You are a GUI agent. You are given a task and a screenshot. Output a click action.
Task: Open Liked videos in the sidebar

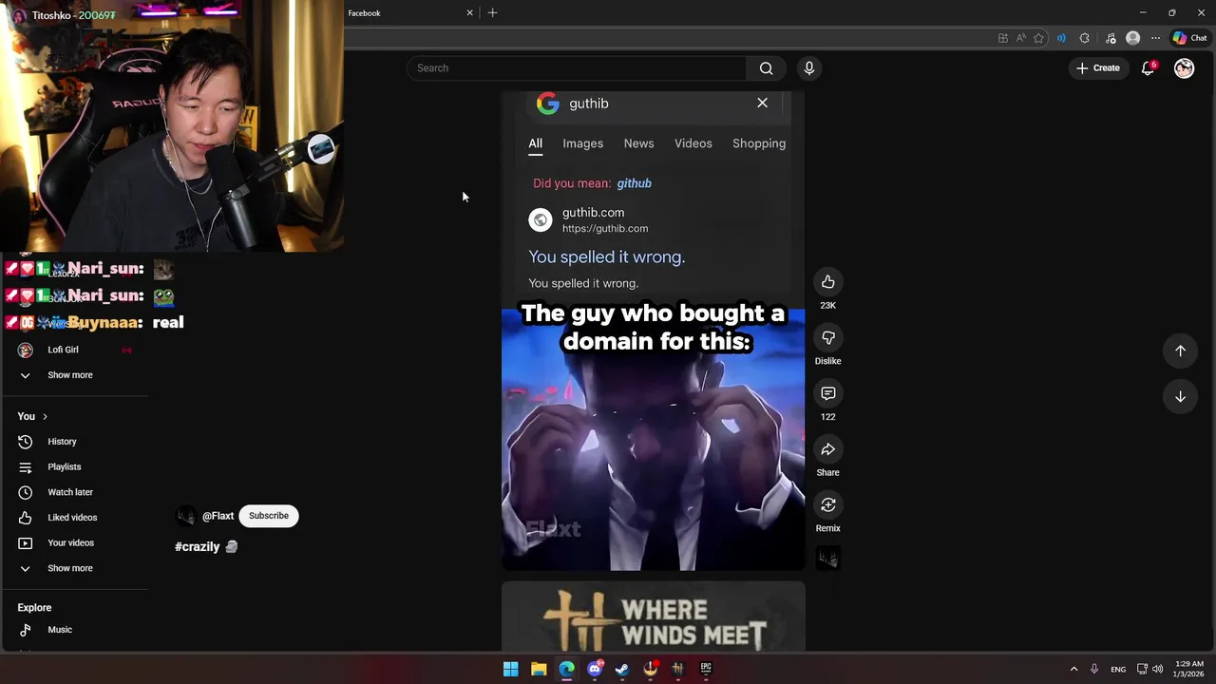click(74, 518)
